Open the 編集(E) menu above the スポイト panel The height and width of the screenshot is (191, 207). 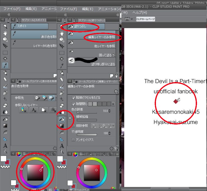pos(31,9)
